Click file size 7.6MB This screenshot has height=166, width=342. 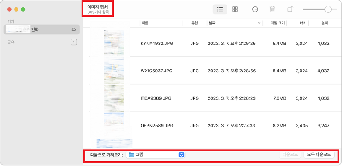pyautogui.click(x=280, y=98)
